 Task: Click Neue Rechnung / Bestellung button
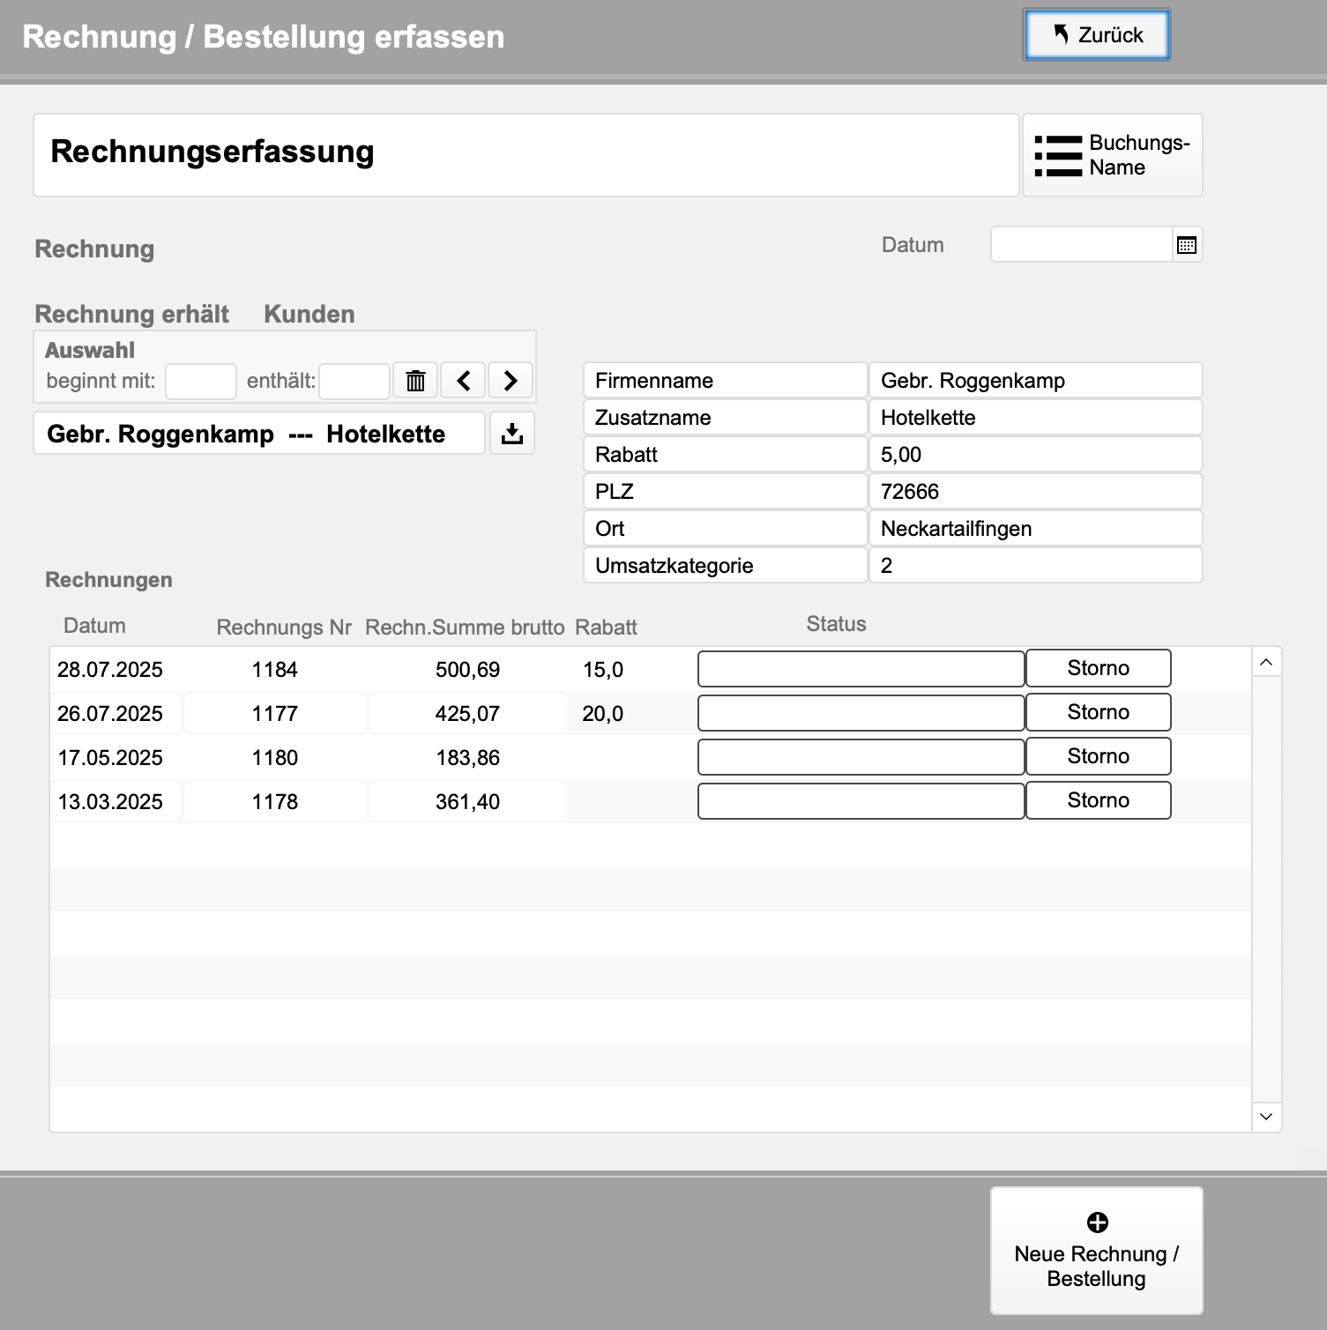(1096, 1250)
